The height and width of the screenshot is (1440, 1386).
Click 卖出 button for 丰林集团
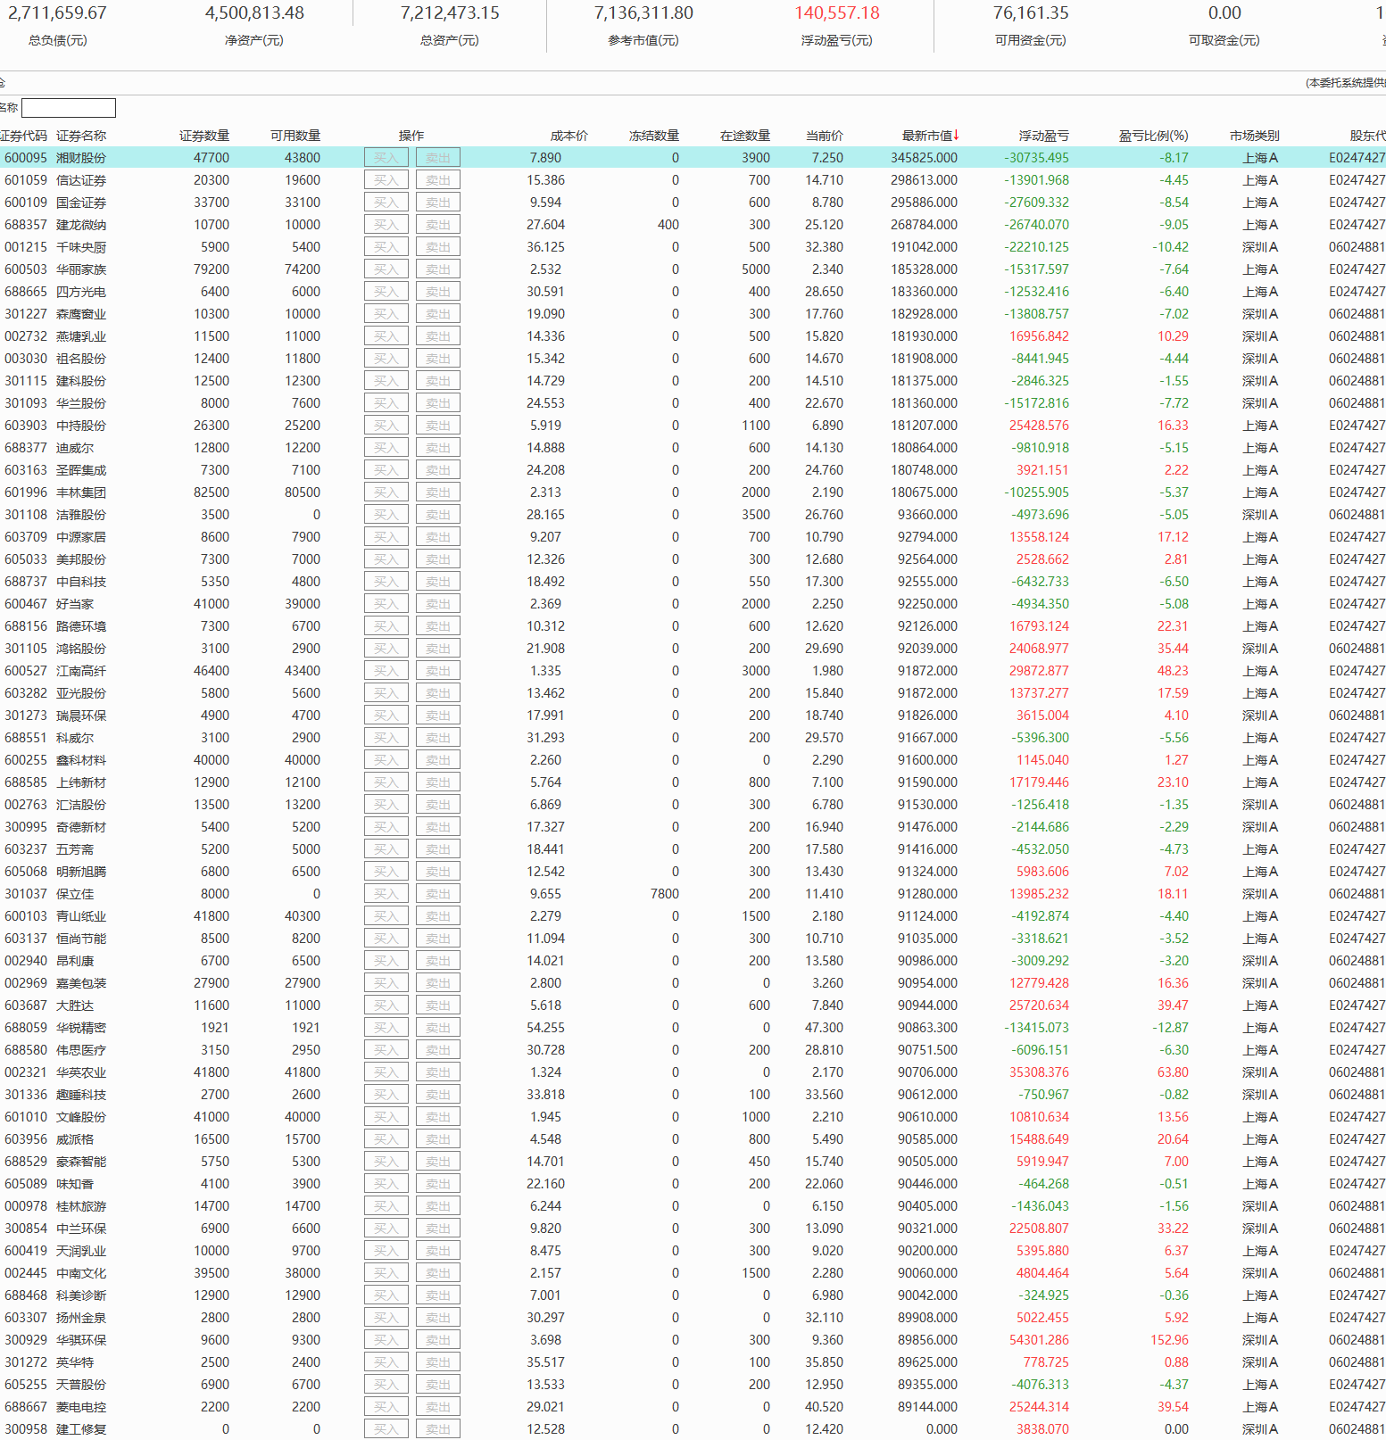(x=438, y=492)
